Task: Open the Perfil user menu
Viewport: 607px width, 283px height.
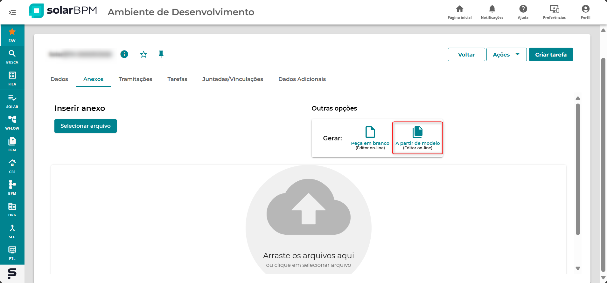Action: pos(585,12)
